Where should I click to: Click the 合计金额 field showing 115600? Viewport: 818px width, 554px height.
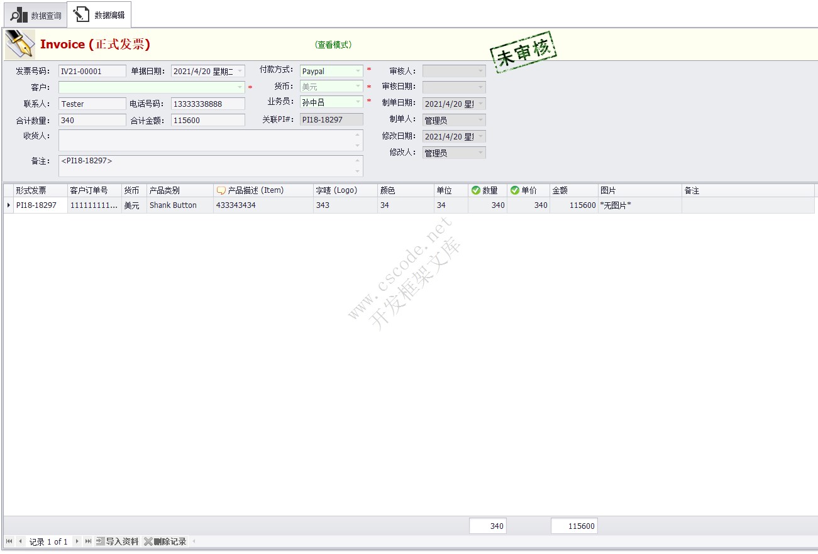coord(208,121)
